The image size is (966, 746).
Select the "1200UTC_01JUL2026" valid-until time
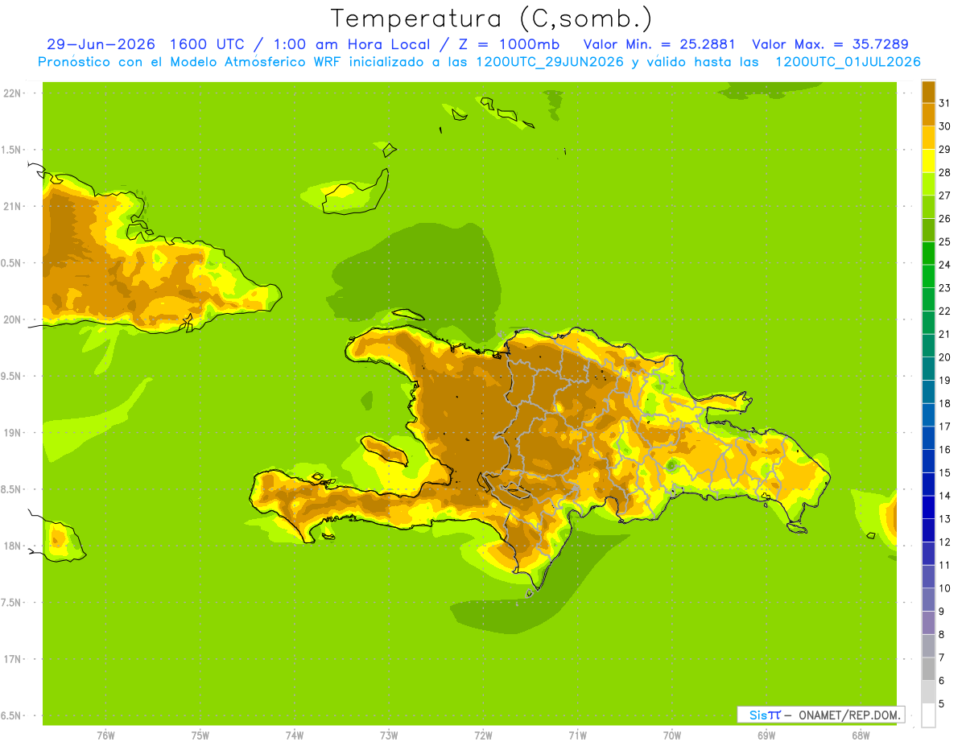pyautogui.click(x=848, y=62)
